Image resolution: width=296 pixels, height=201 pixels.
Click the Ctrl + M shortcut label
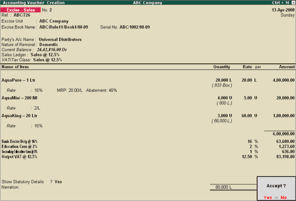(x=280, y=3)
